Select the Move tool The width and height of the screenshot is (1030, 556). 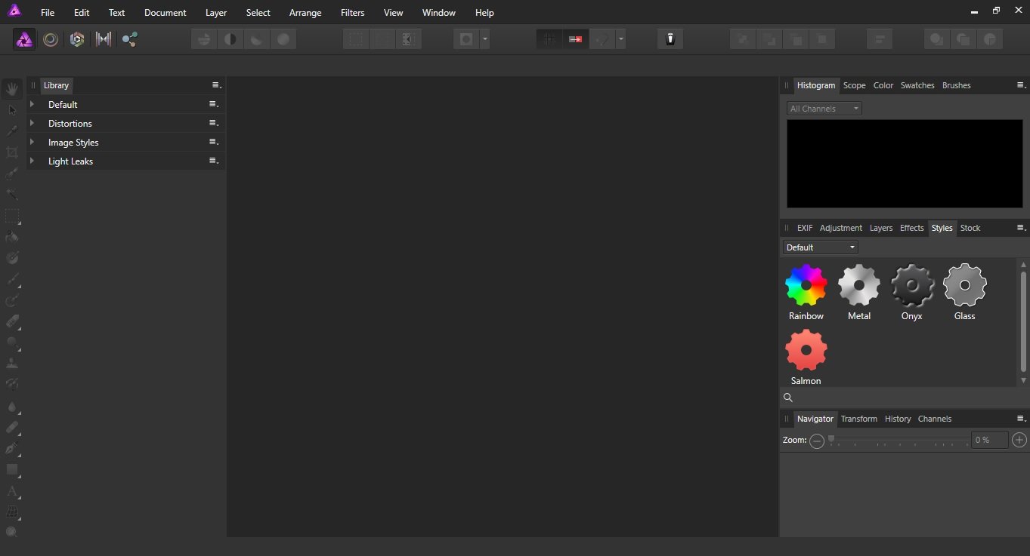click(x=12, y=110)
